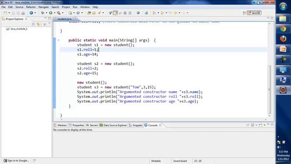291x164 pixels.
Task: Click the Last Edit Location icon
Action: 171,13
